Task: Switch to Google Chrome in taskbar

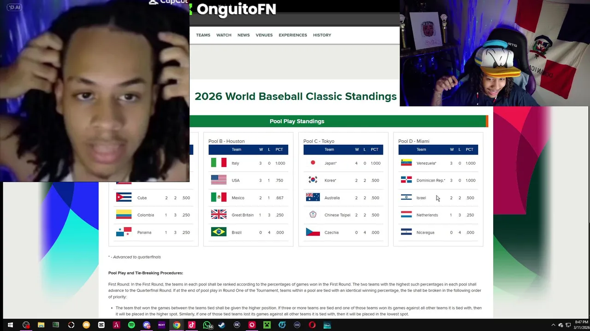Action: click(x=177, y=325)
